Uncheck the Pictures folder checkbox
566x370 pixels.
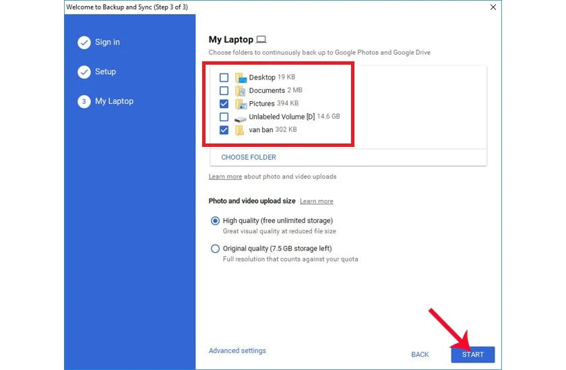224,104
